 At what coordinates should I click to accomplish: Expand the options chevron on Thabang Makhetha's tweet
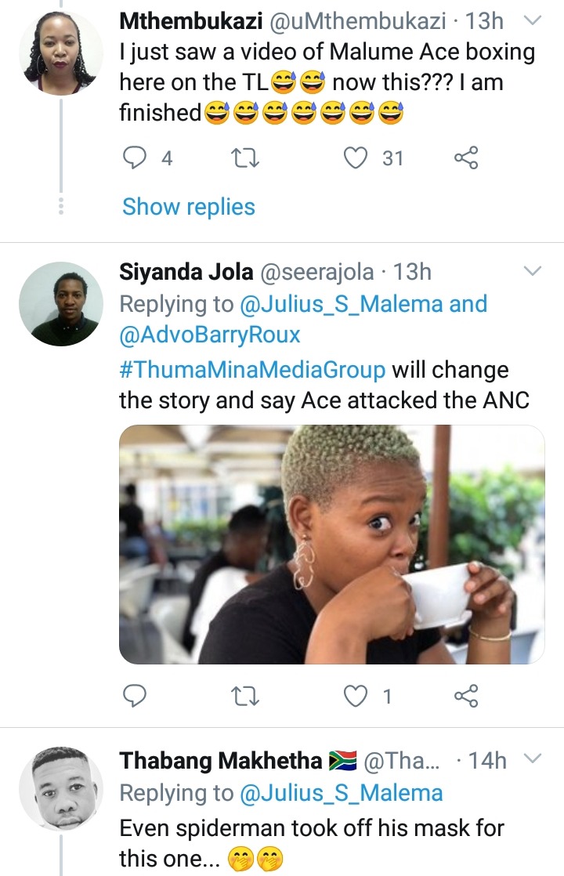tap(533, 758)
